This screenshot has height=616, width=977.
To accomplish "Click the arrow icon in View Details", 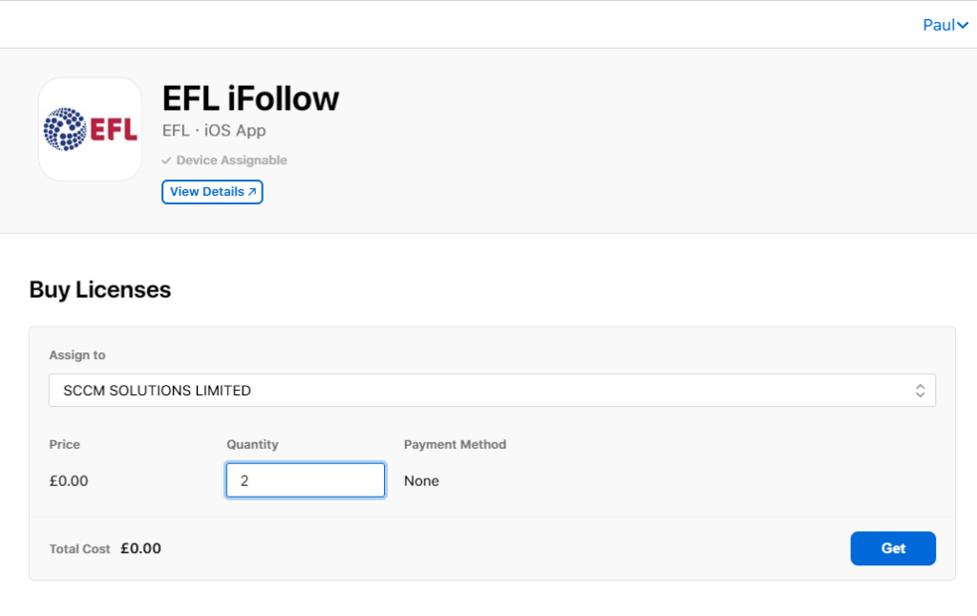I will coord(252,192).
